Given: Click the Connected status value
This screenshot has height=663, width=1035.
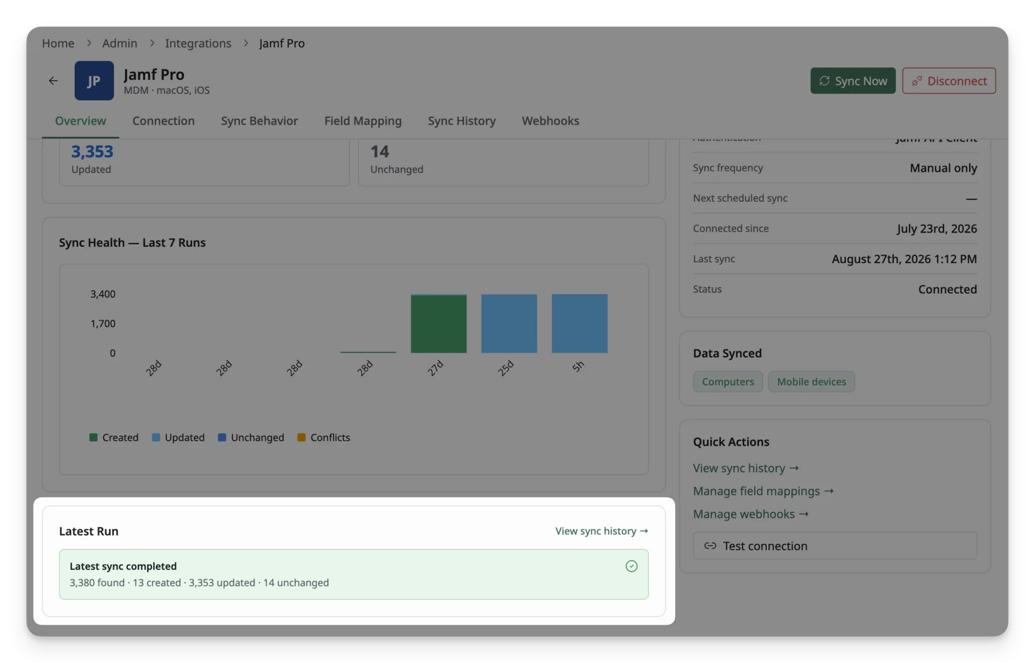Looking at the screenshot, I should coord(947,289).
